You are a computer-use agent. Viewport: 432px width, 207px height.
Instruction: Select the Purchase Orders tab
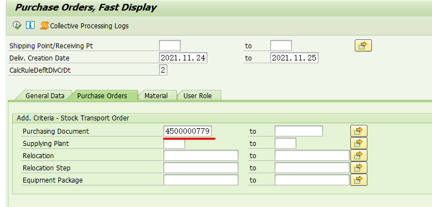[102, 95]
